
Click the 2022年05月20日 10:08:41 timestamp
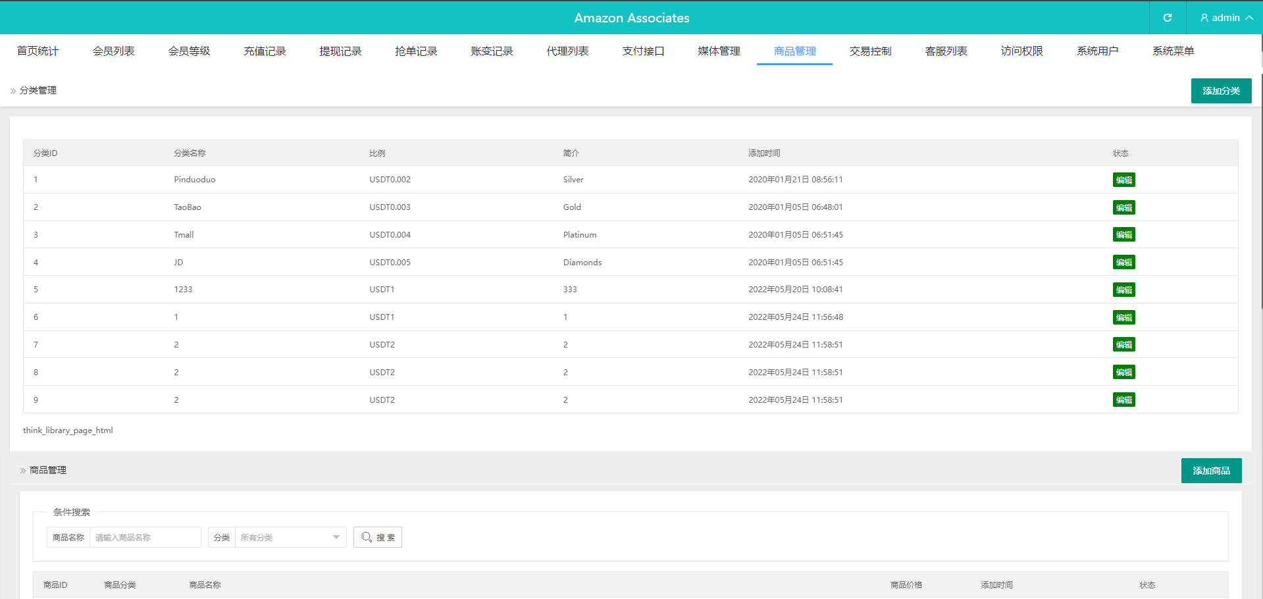point(796,289)
